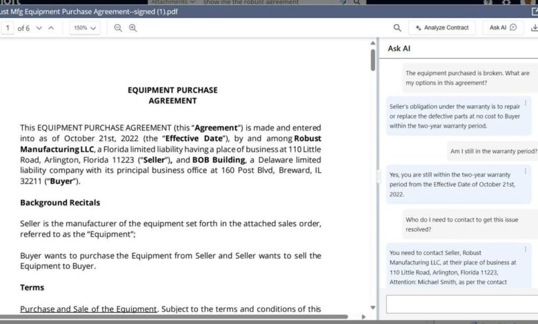The image size is (538, 324).
Task: Click the Purchase and Sale of the Equipment heading
Action: 88,309
